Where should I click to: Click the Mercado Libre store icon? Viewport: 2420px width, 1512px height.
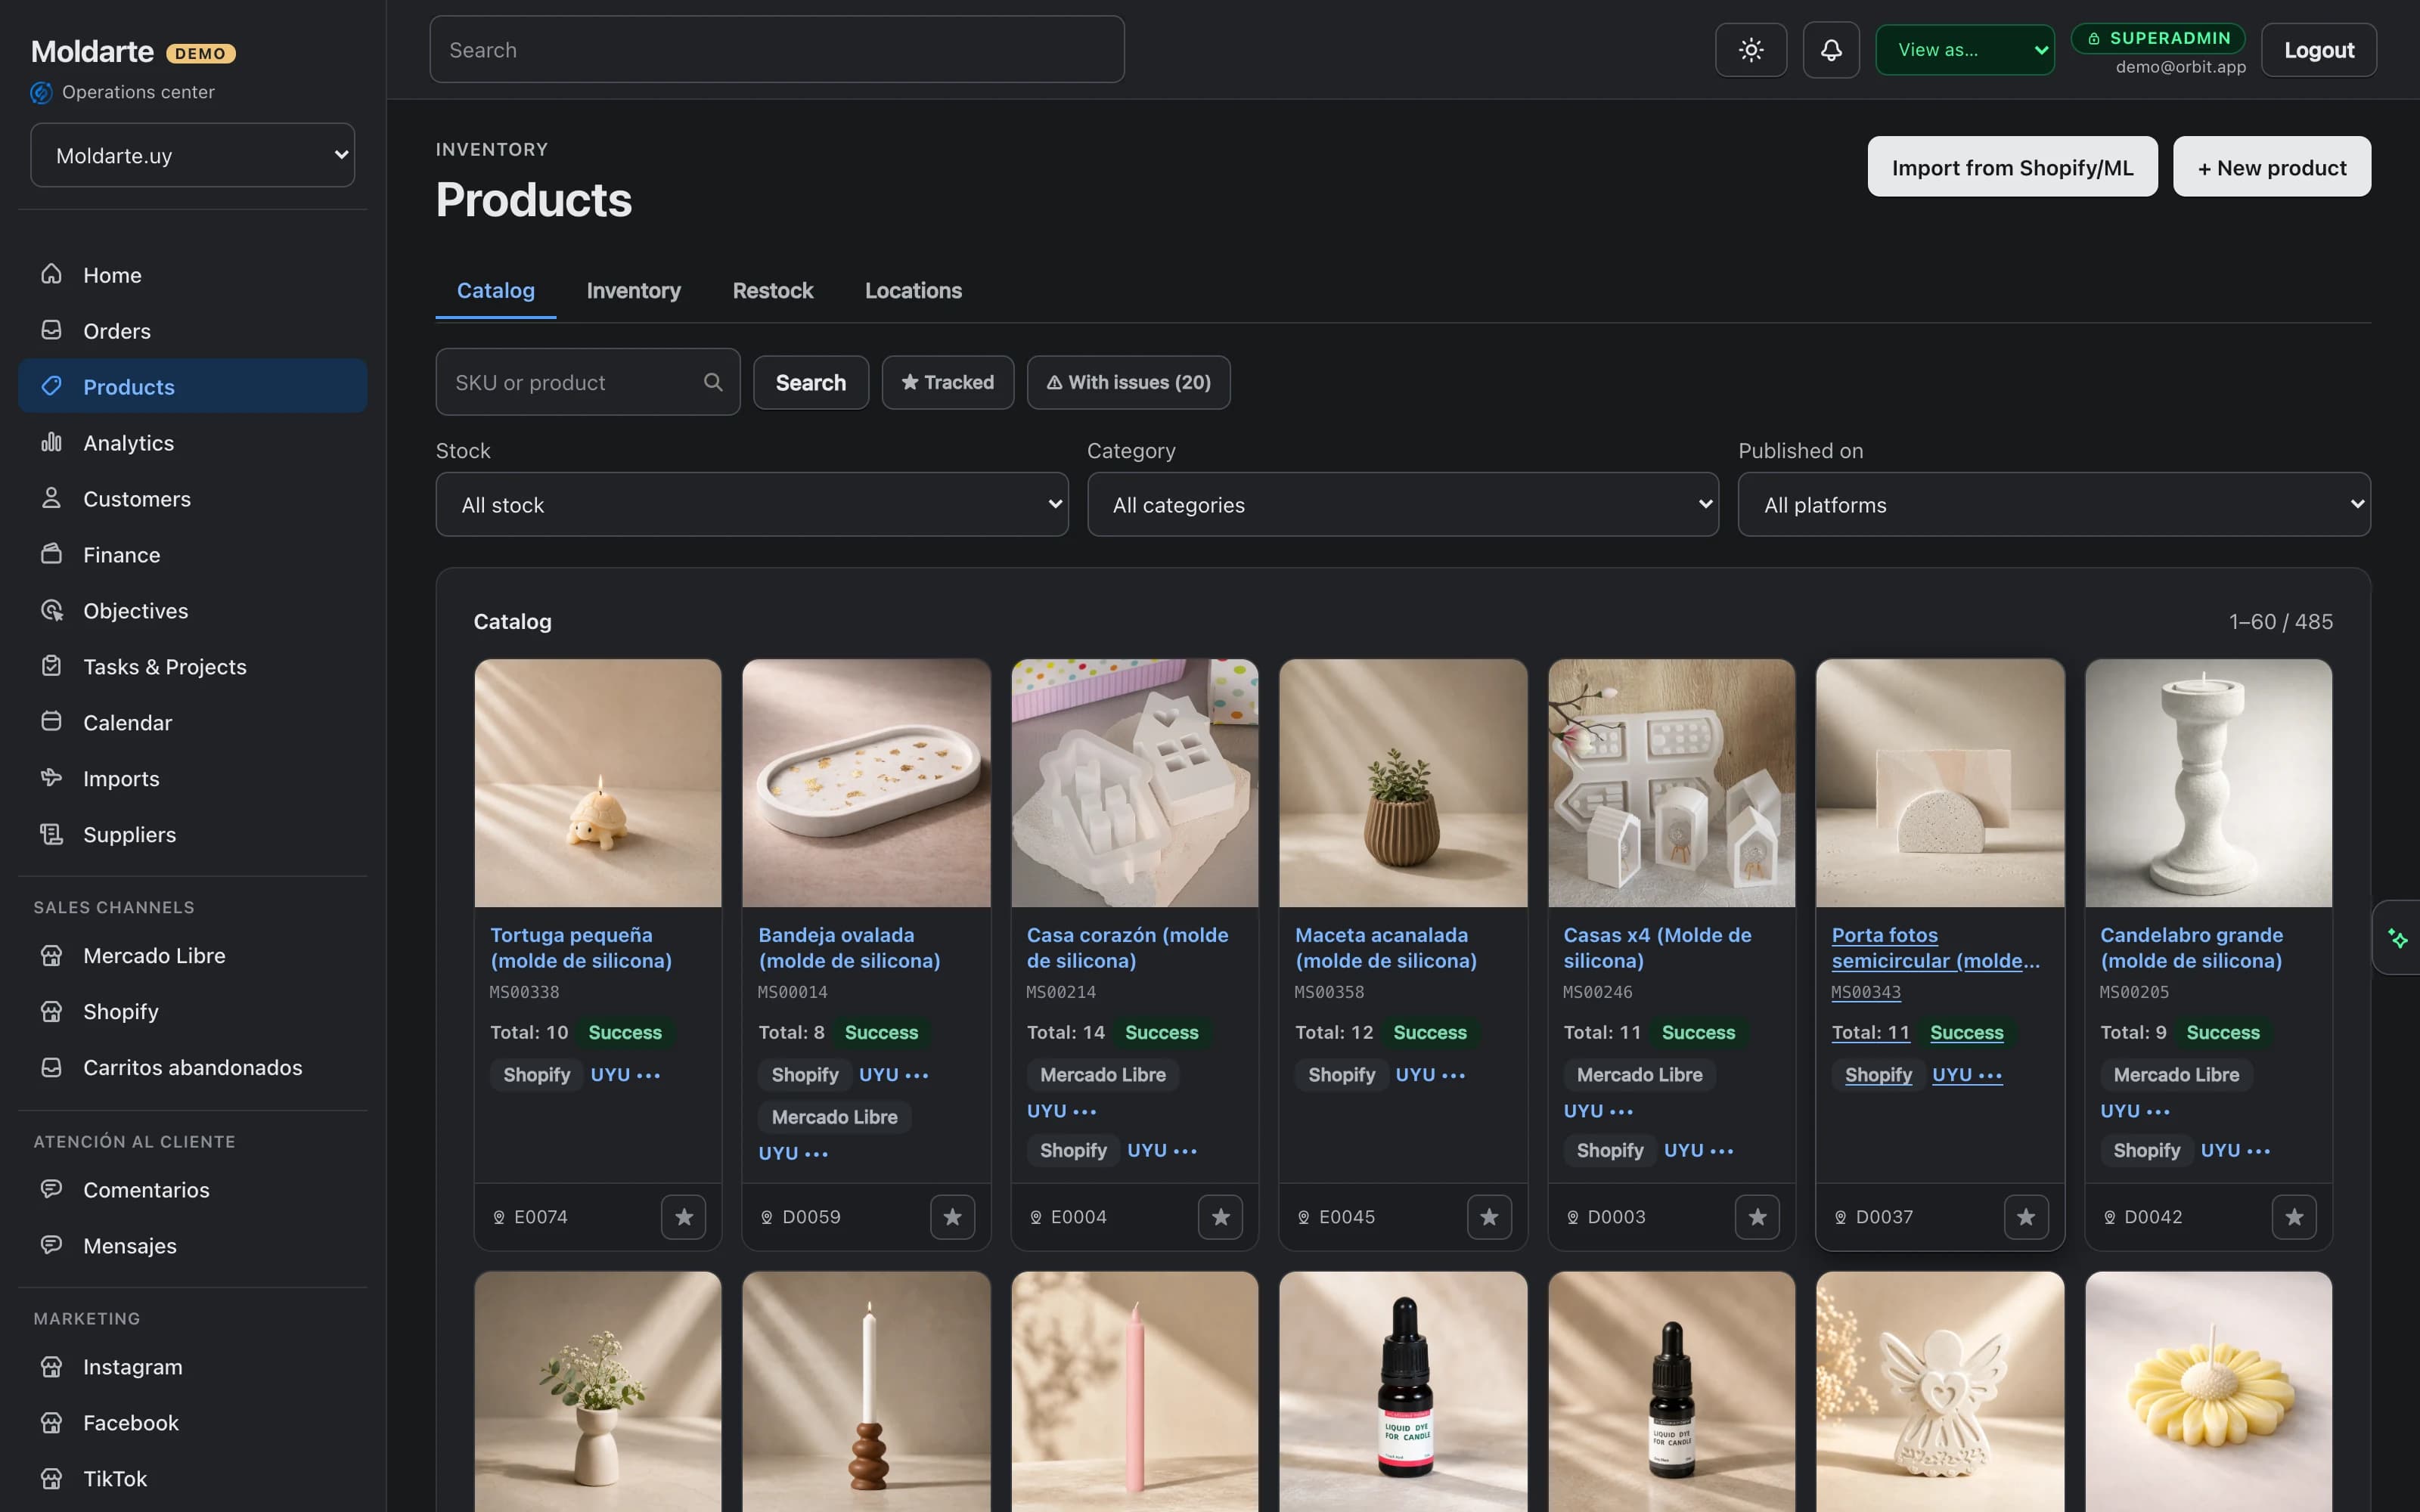[52, 955]
